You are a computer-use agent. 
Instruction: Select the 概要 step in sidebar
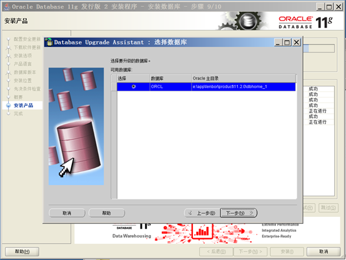click(x=18, y=97)
